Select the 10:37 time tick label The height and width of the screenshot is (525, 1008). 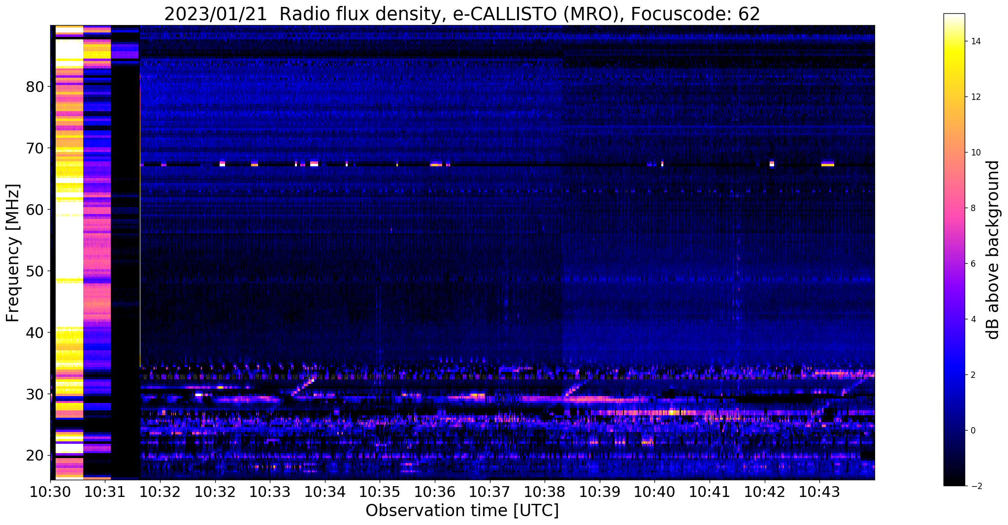click(489, 492)
